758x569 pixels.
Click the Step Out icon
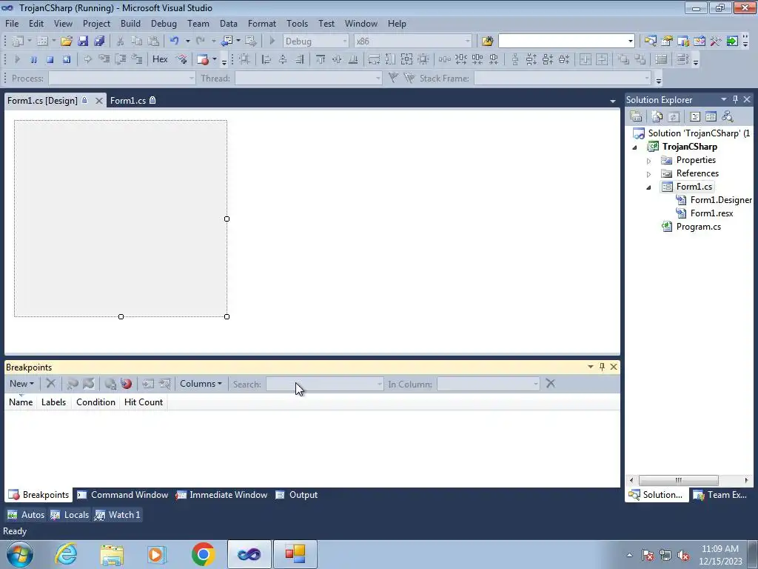point(137,59)
